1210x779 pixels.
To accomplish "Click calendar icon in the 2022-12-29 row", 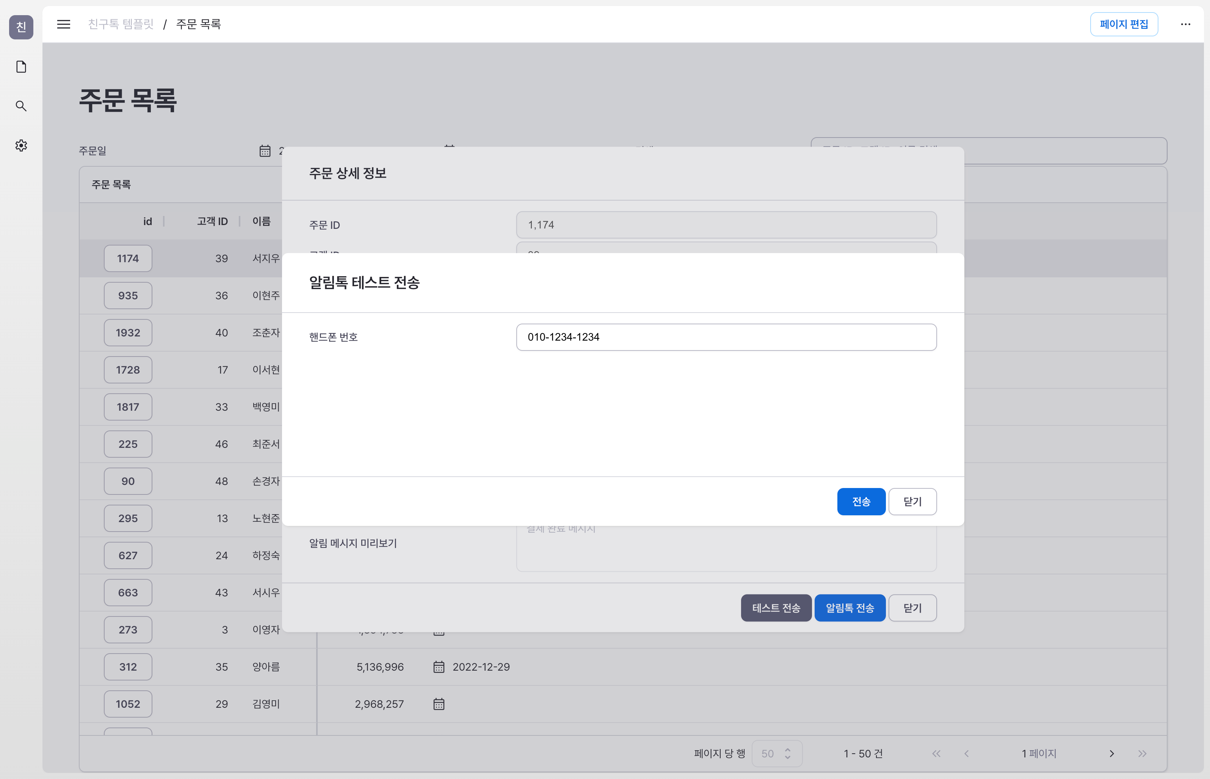I will tap(439, 667).
